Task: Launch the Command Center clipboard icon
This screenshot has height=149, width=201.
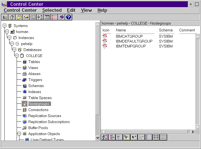Action: pos(12,17)
